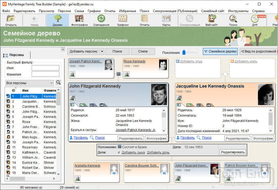
Task: Open the Персона menu
Action: pyautogui.click(x=64, y=11)
